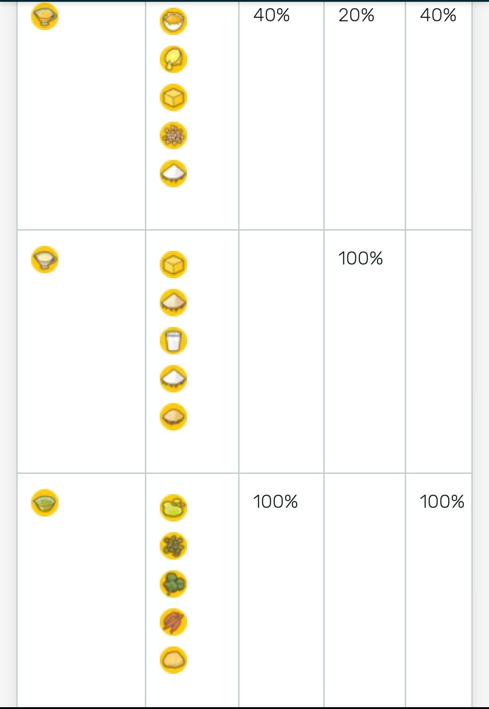The image size is (489, 709).
Task: Select the tan mound below the white powder
Action: [x=173, y=417]
